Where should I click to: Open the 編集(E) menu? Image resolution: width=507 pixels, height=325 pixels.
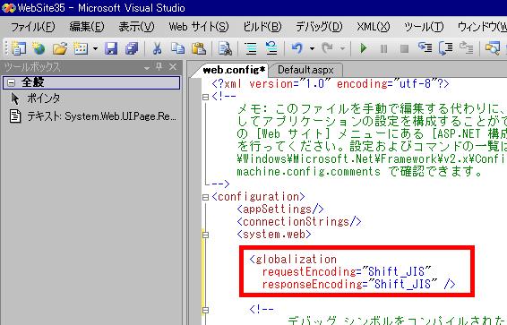(87, 27)
